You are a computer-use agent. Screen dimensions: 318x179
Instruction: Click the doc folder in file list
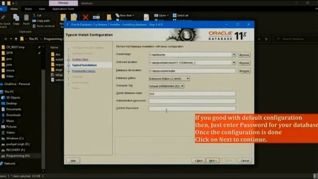point(58,54)
